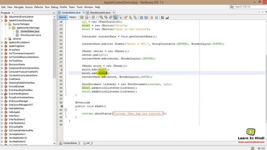The width and height of the screenshot is (267, 150).
Task: Click the editor vertical scrollbar thumb
Action: (266, 88)
